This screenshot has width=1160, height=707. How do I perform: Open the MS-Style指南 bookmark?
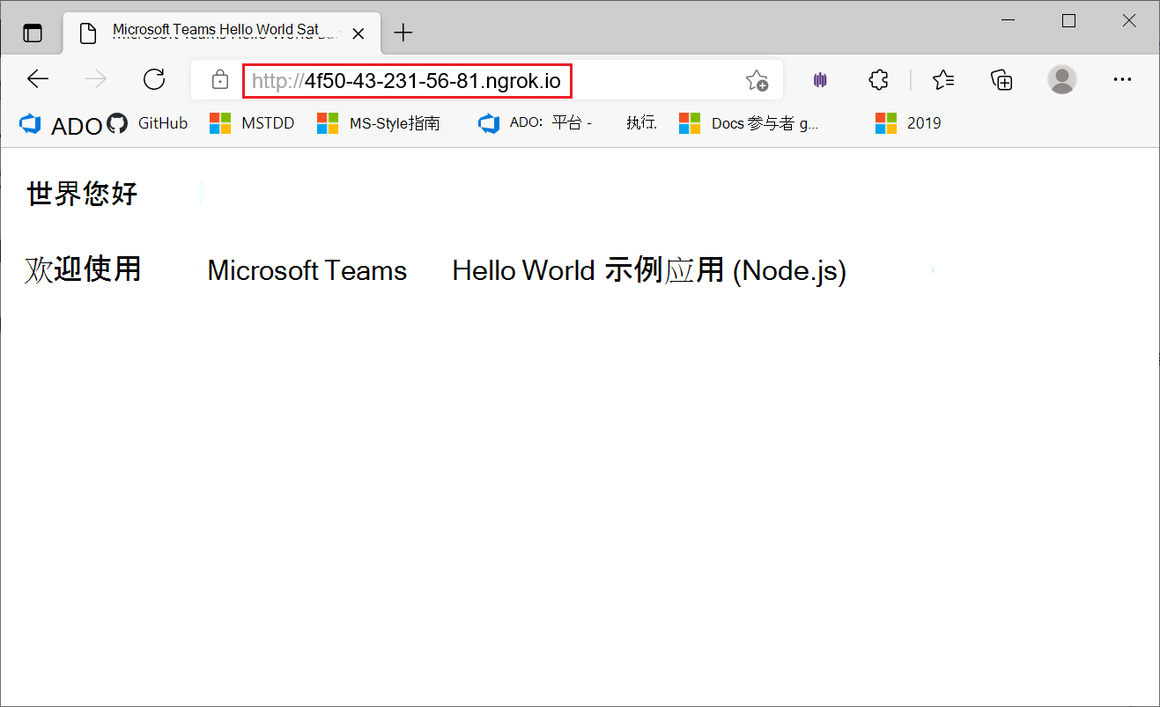tap(379, 123)
